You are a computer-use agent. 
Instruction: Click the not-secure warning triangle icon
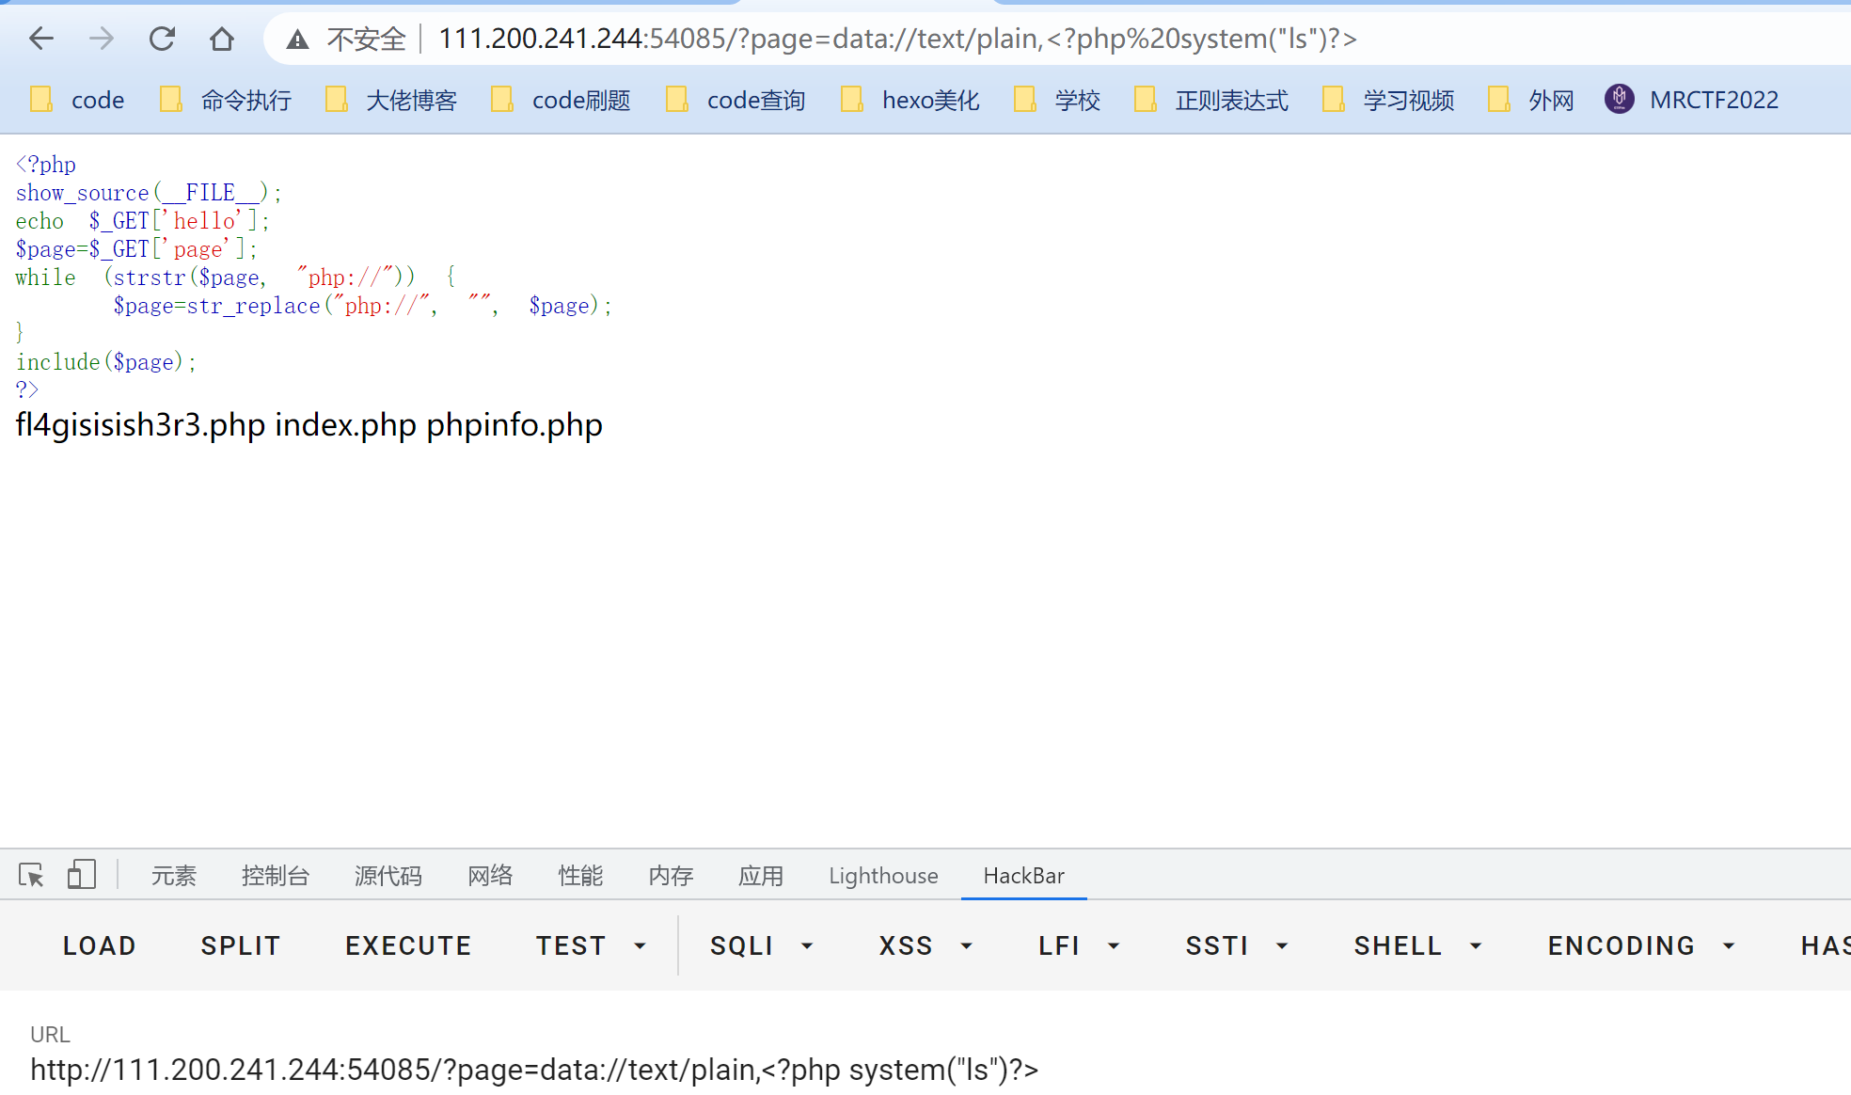[297, 40]
